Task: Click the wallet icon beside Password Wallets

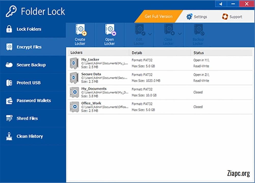Action: 9,101
